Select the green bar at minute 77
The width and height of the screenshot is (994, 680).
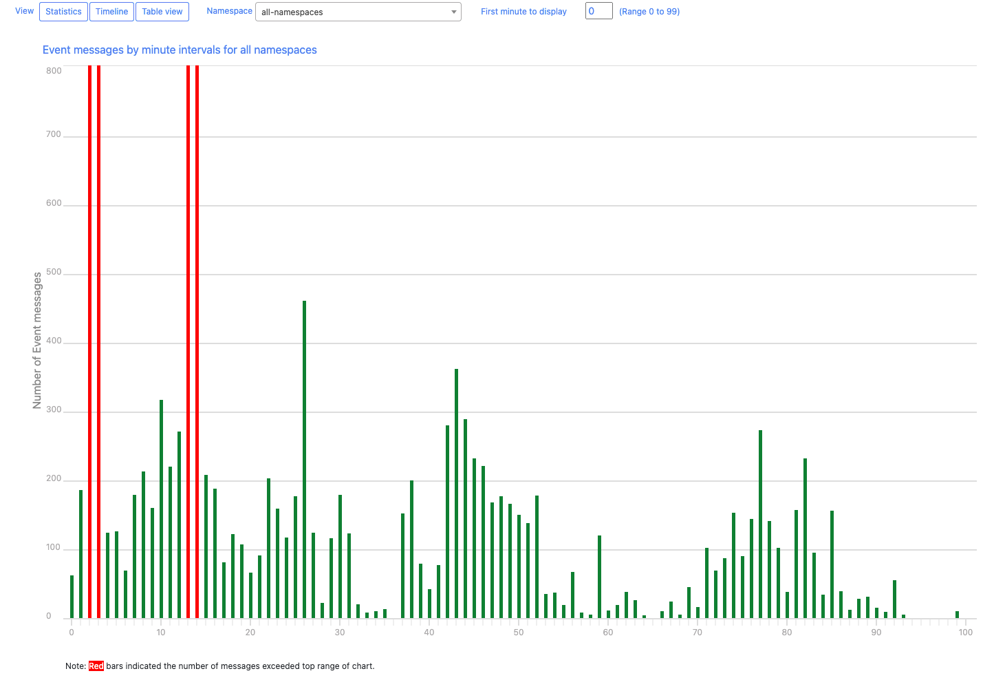coord(760,524)
